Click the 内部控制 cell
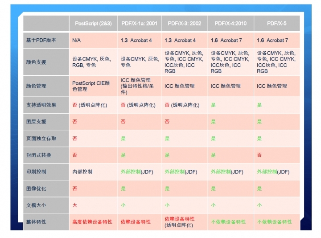 click(x=82, y=172)
